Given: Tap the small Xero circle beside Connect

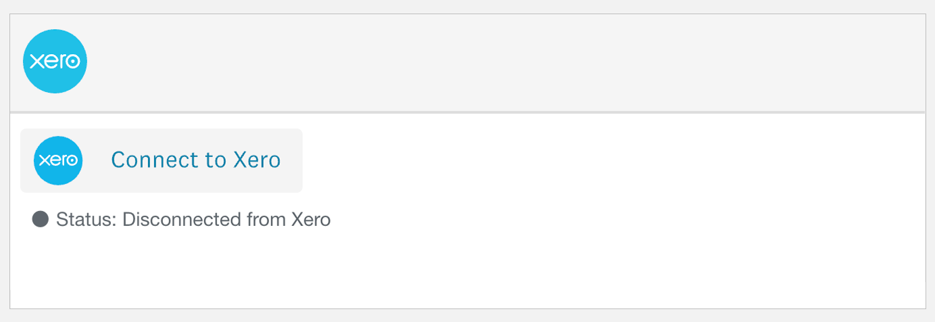Looking at the screenshot, I should 58,160.
